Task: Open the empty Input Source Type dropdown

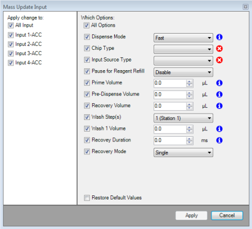Action: [183, 61]
